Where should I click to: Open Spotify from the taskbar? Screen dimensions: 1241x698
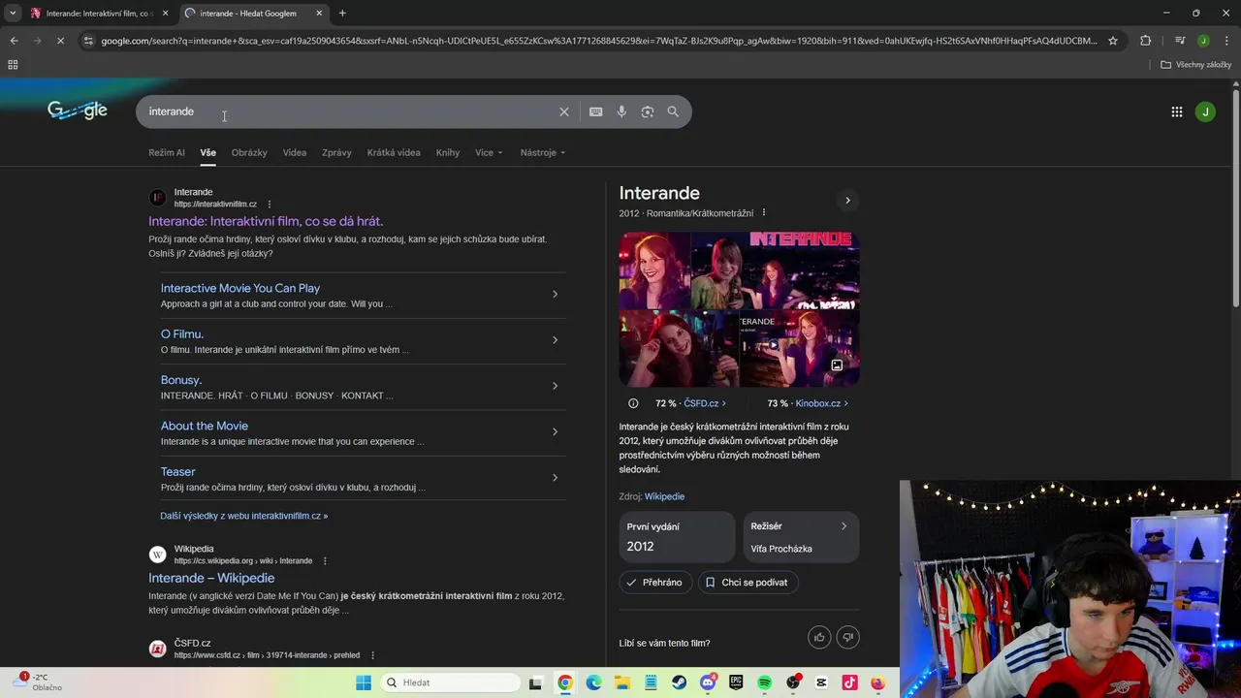764,682
